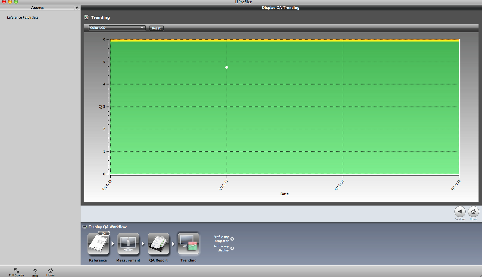
Task: Click the Display QA Workflow monitor icon
Action: [x=85, y=227]
